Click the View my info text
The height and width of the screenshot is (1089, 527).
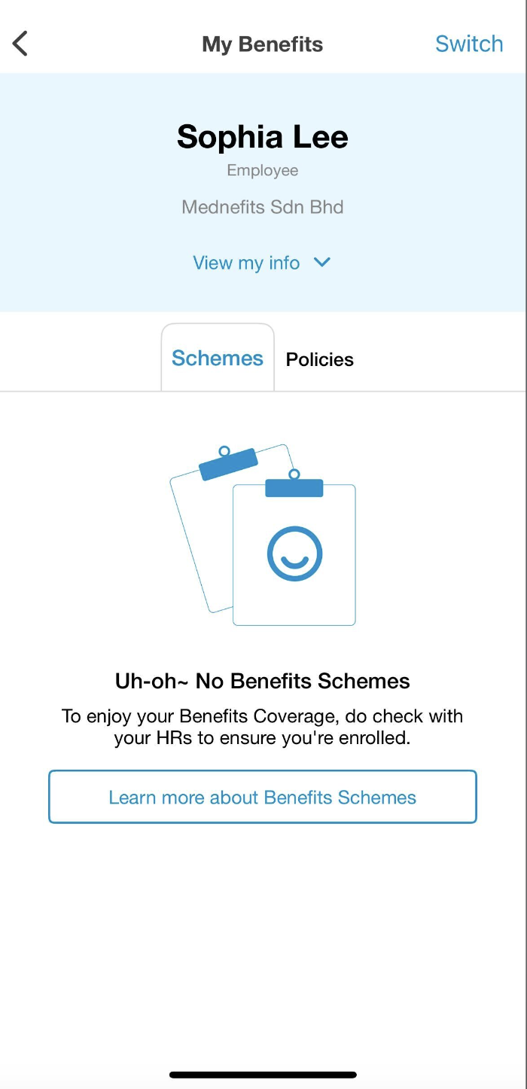pos(246,263)
